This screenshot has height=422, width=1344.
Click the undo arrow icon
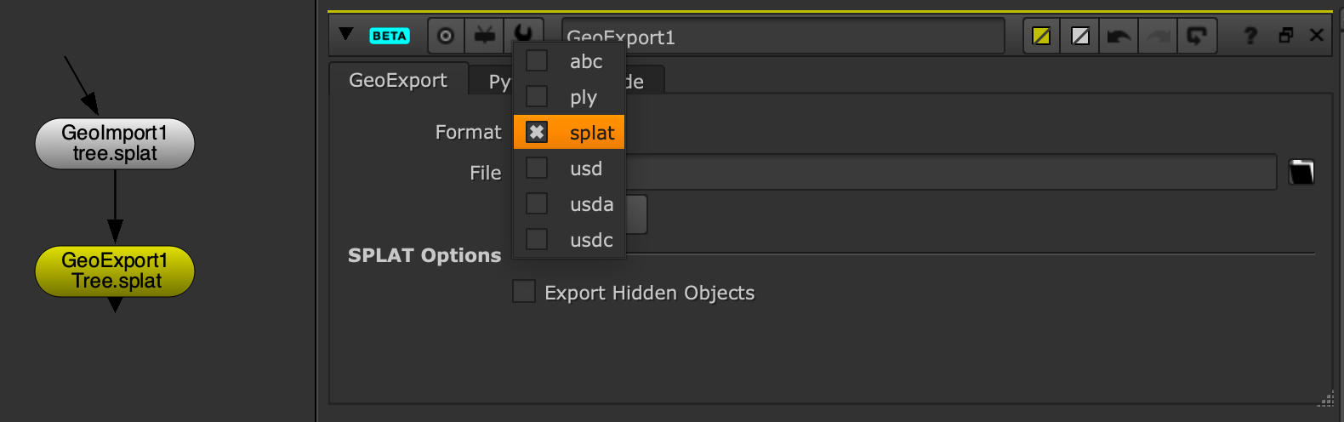[1119, 36]
